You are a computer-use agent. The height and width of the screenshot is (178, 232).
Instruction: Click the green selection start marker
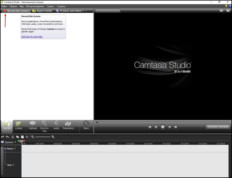point(19,141)
